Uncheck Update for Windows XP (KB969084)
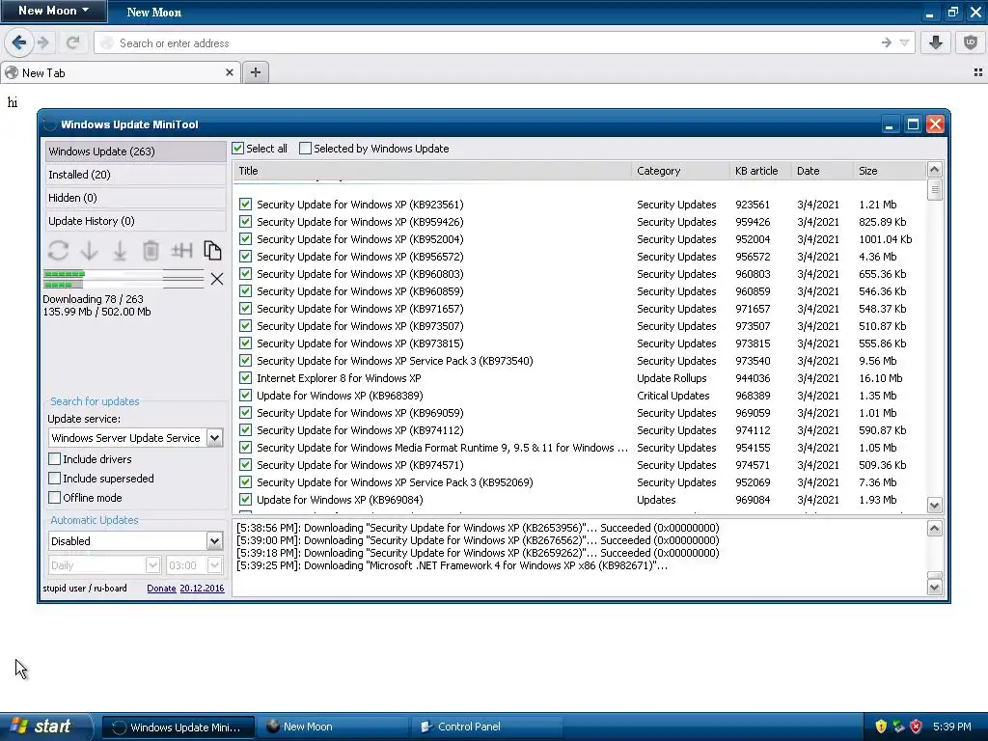 246,500
